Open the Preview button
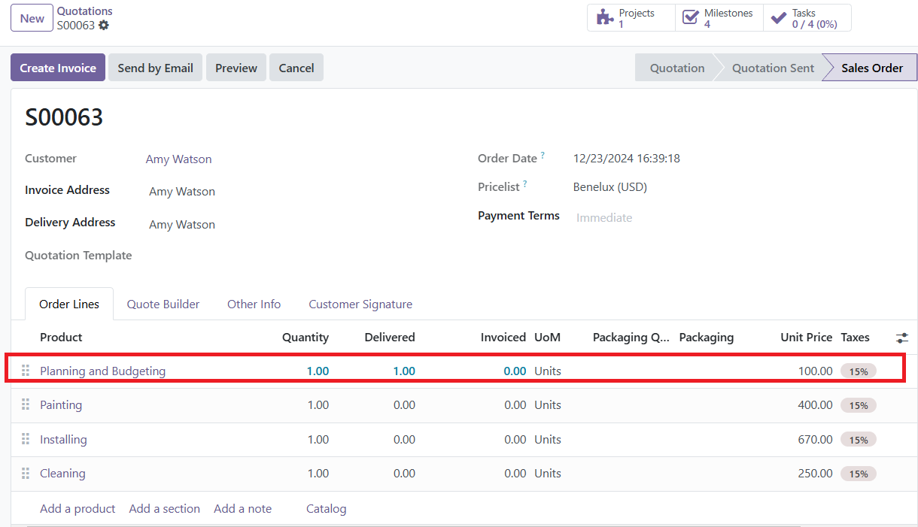This screenshot has width=918, height=527. (x=236, y=68)
